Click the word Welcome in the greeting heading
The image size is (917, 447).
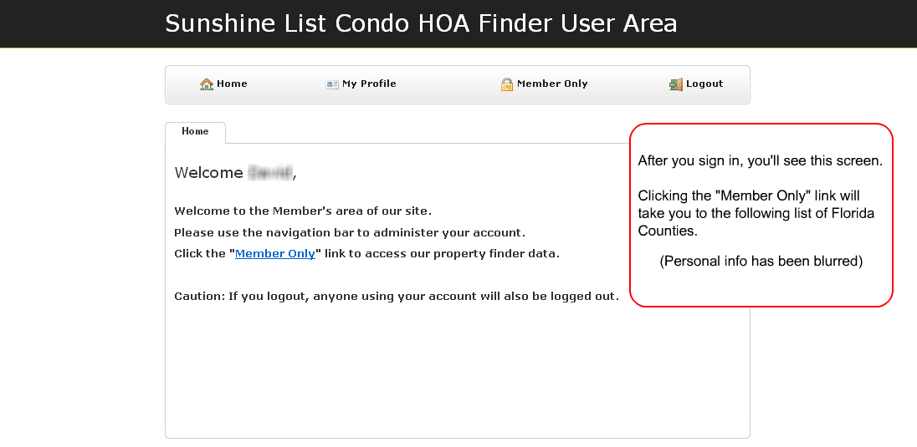[208, 173]
